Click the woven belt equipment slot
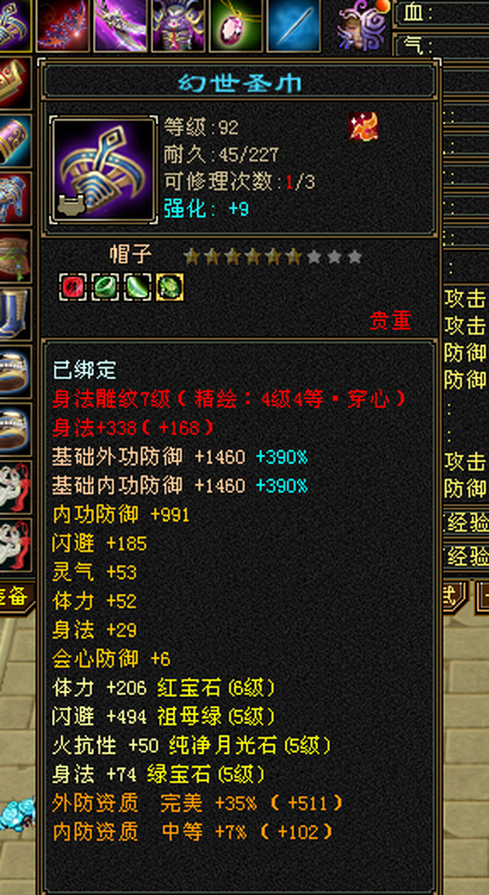This screenshot has height=895, width=489. pos(15,256)
